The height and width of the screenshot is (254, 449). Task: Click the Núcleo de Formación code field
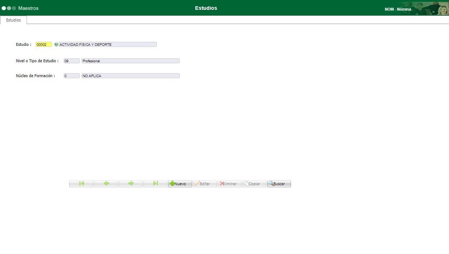point(72,76)
